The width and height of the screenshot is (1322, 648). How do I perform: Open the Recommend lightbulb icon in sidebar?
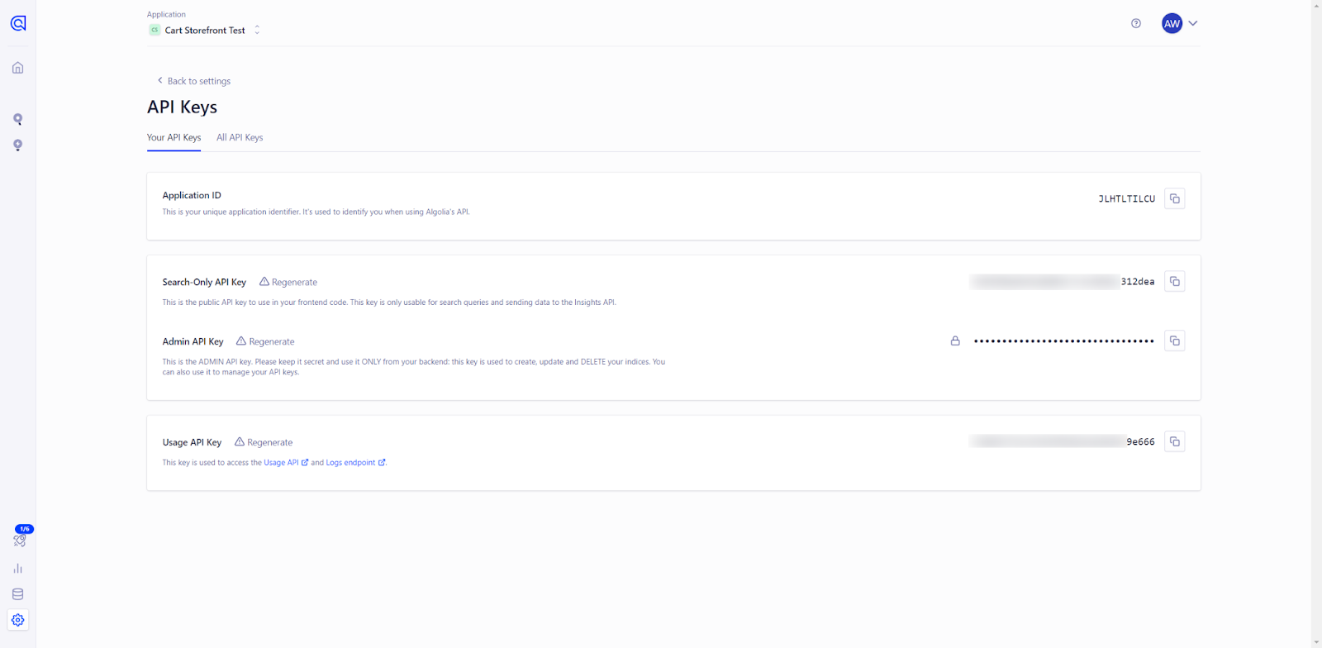pos(17,145)
